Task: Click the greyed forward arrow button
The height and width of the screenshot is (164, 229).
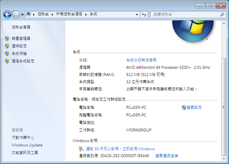Action: (x=16, y=14)
